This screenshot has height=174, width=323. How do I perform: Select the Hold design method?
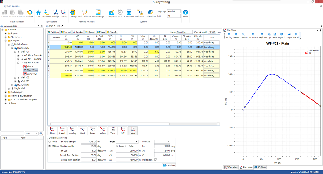coord(83,131)
